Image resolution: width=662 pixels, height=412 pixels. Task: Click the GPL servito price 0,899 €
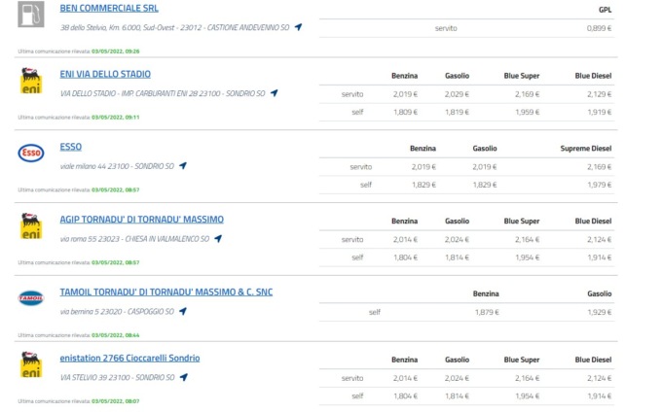click(x=599, y=28)
